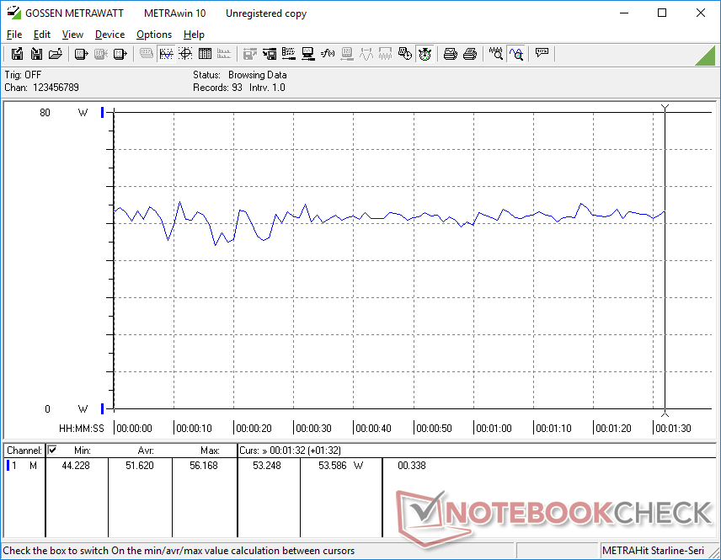Image resolution: width=721 pixels, height=560 pixels.
Task: Click the 'Trig: OFF' indicator
Action: (23, 74)
